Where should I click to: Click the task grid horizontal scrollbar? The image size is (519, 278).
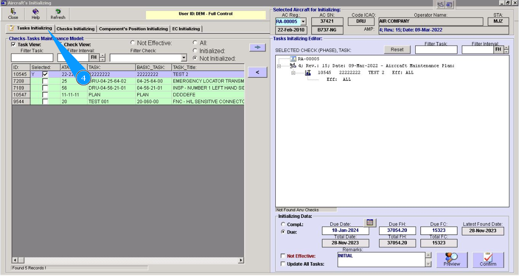coord(128,260)
